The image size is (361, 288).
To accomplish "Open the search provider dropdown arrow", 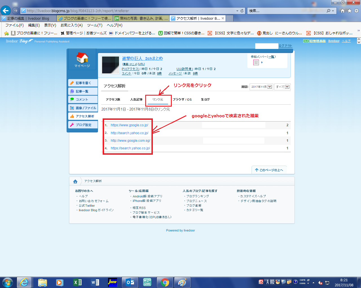I will click(x=333, y=11).
